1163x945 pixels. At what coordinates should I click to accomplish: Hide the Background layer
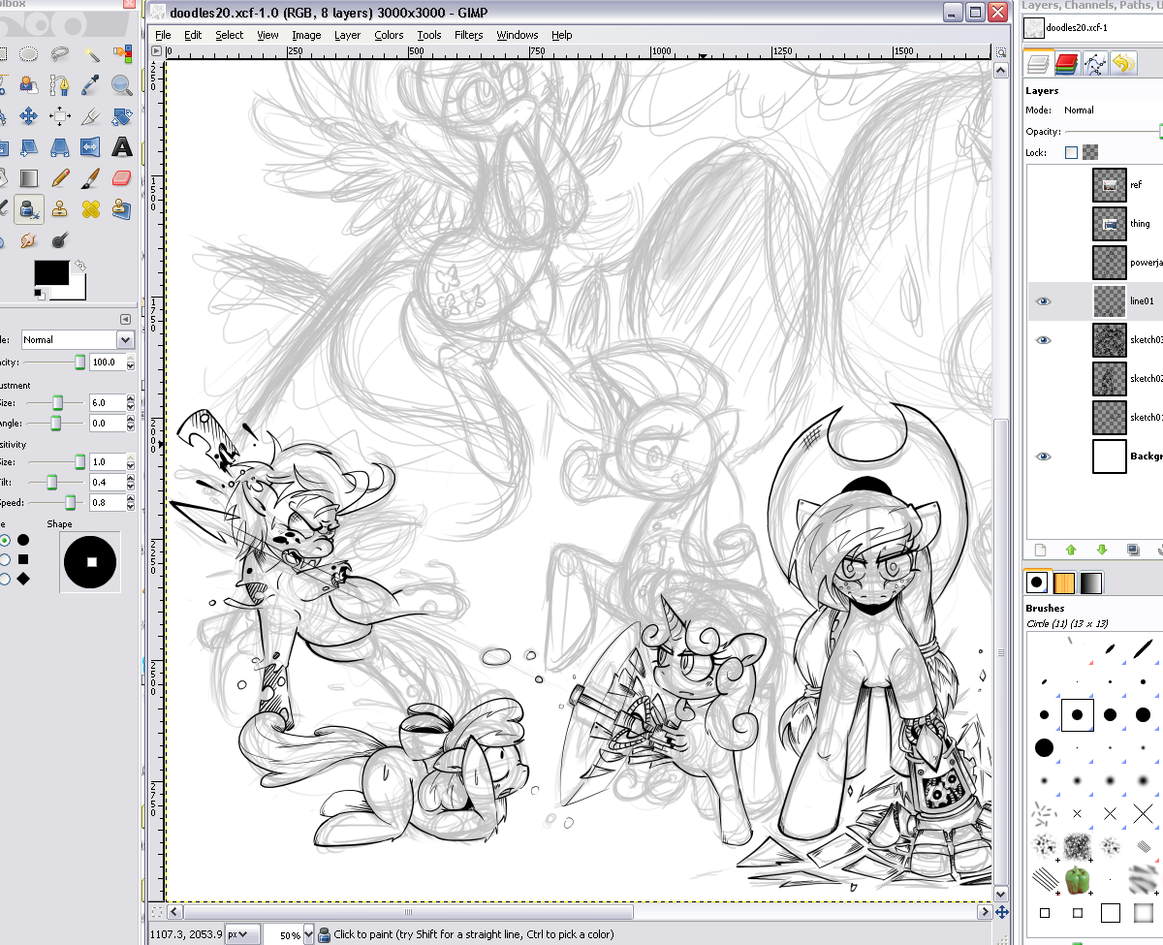(x=1043, y=457)
